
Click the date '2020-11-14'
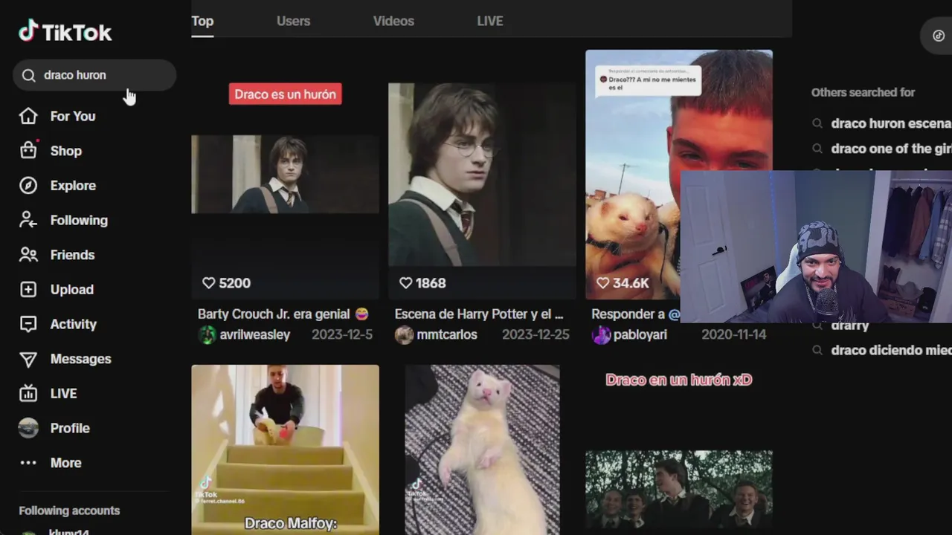733,335
